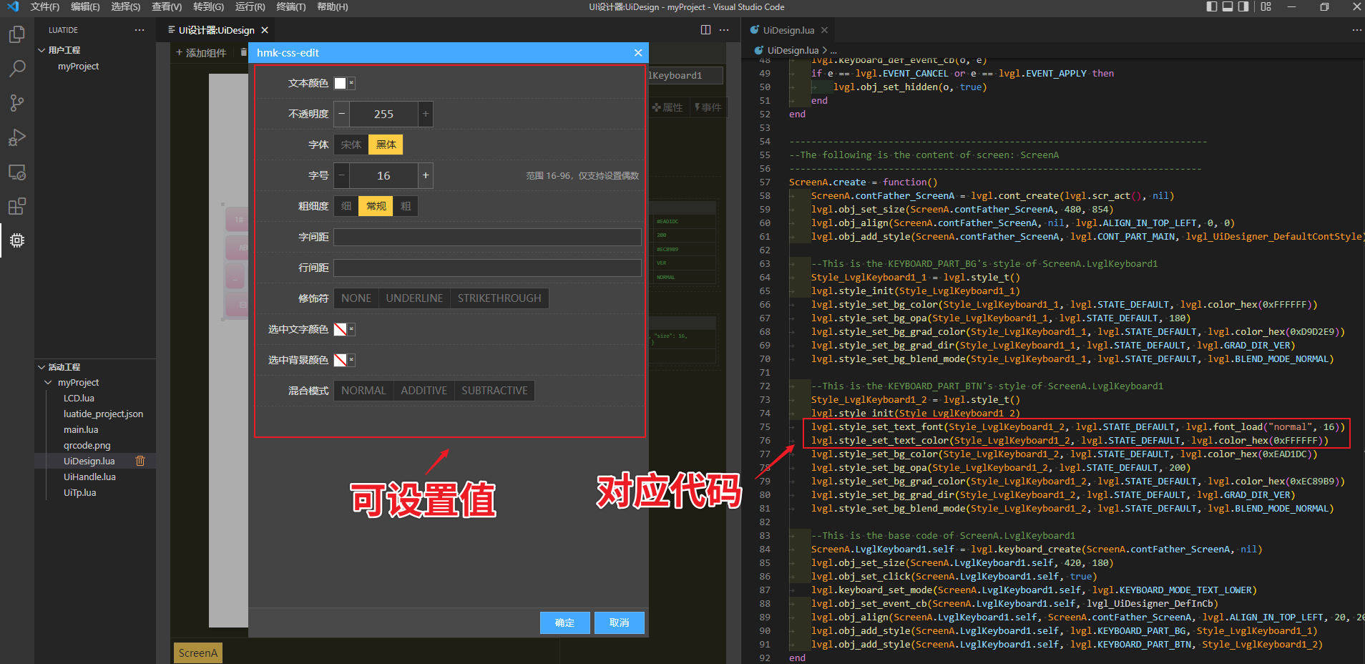Viewport: 1365px width, 664px height.
Task: Open the Explorer view in activity bar
Action: (17, 34)
